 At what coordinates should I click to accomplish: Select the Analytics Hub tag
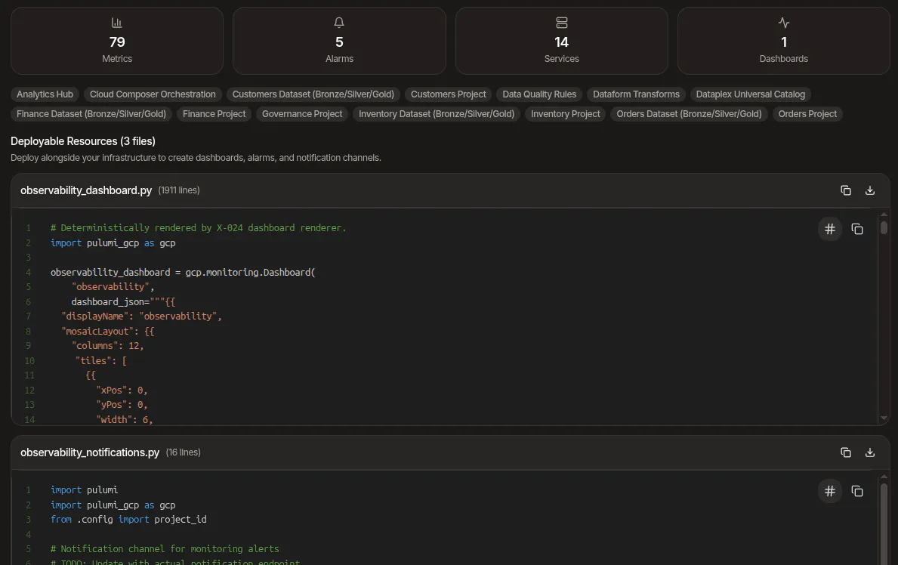click(45, 94)
